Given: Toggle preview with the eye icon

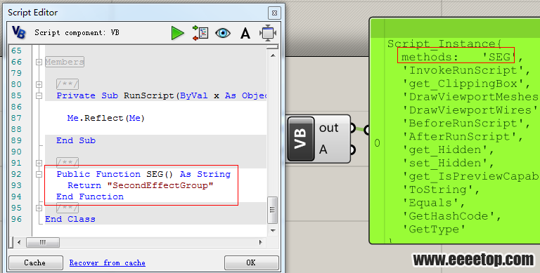Looking at the screenshot, I should coord(223,33).
